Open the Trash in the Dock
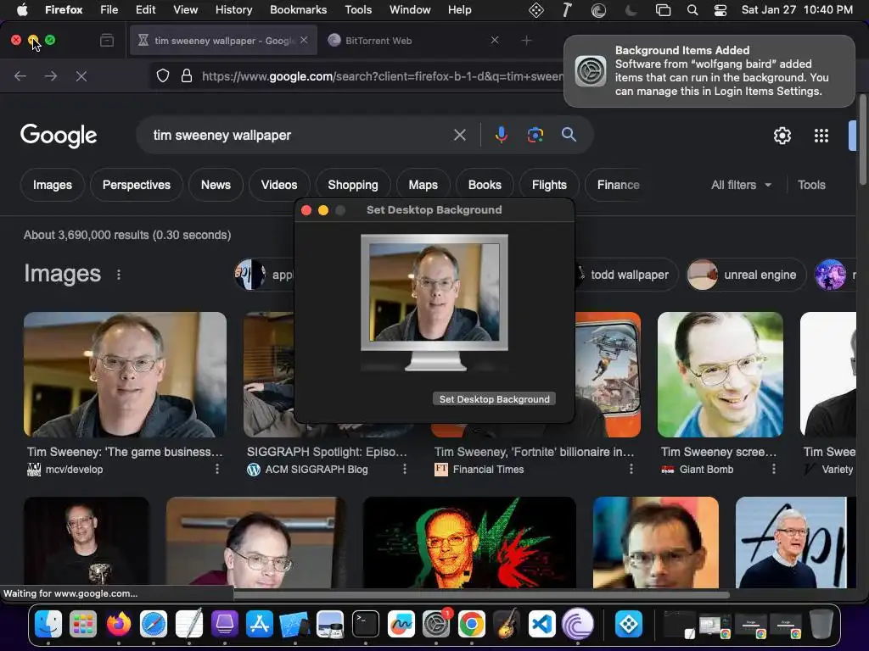This screenshot has width=869, height=651. (821, 625)
